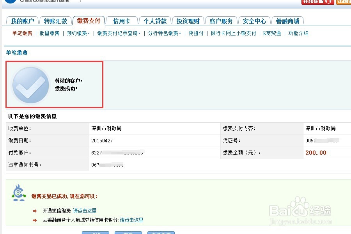Click the CCB dragon mascot icon
The width and height of the screenshot is (351, 234).
[18, 193]
